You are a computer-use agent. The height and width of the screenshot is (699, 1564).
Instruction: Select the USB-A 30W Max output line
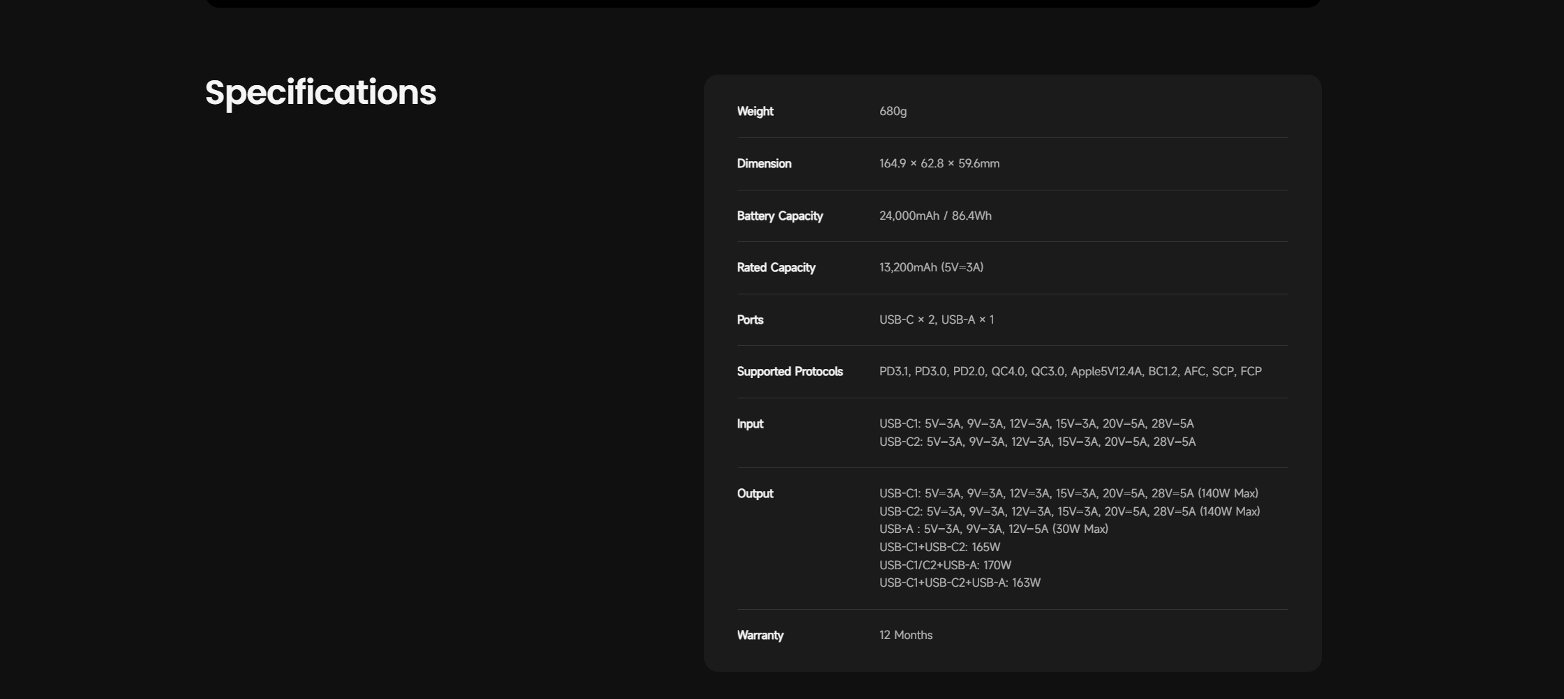click(x=993, y=529)
